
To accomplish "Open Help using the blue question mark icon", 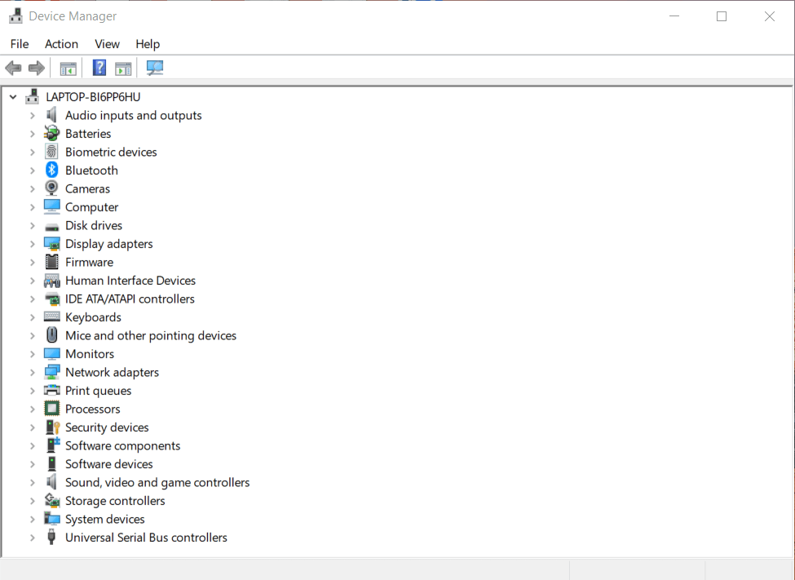I will click(99, 68).
